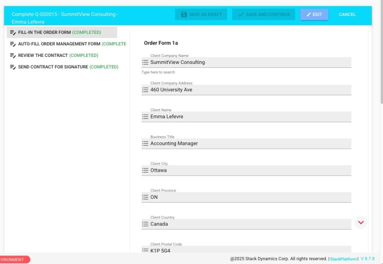
Task: Open the StackPlatform link in footer
Action: pyautogui.click(x=343, y=259)
